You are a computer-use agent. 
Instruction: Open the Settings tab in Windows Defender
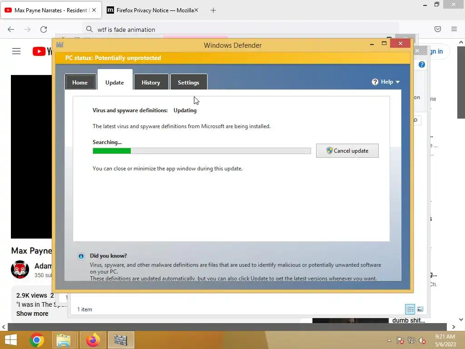point(188,82)
